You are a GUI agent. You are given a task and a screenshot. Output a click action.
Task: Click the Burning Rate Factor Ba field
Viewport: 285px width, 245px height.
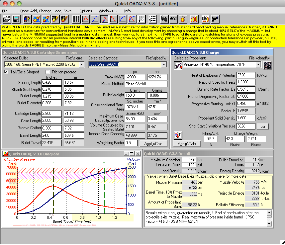pos(246,89)
